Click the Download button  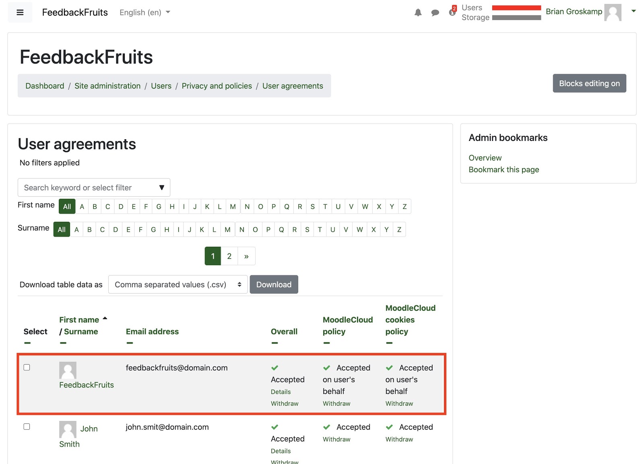click(274, 285)
